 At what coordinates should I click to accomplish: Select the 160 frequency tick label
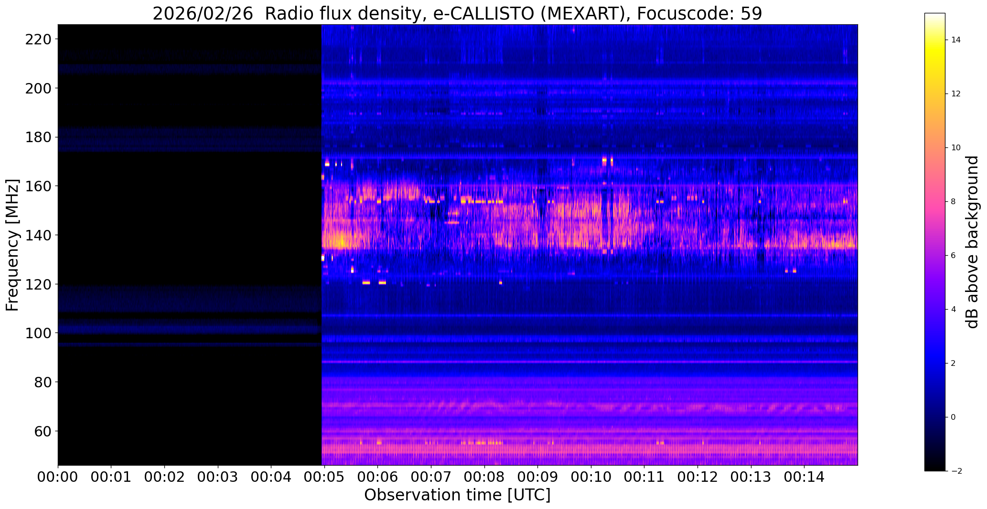(38, 186)
